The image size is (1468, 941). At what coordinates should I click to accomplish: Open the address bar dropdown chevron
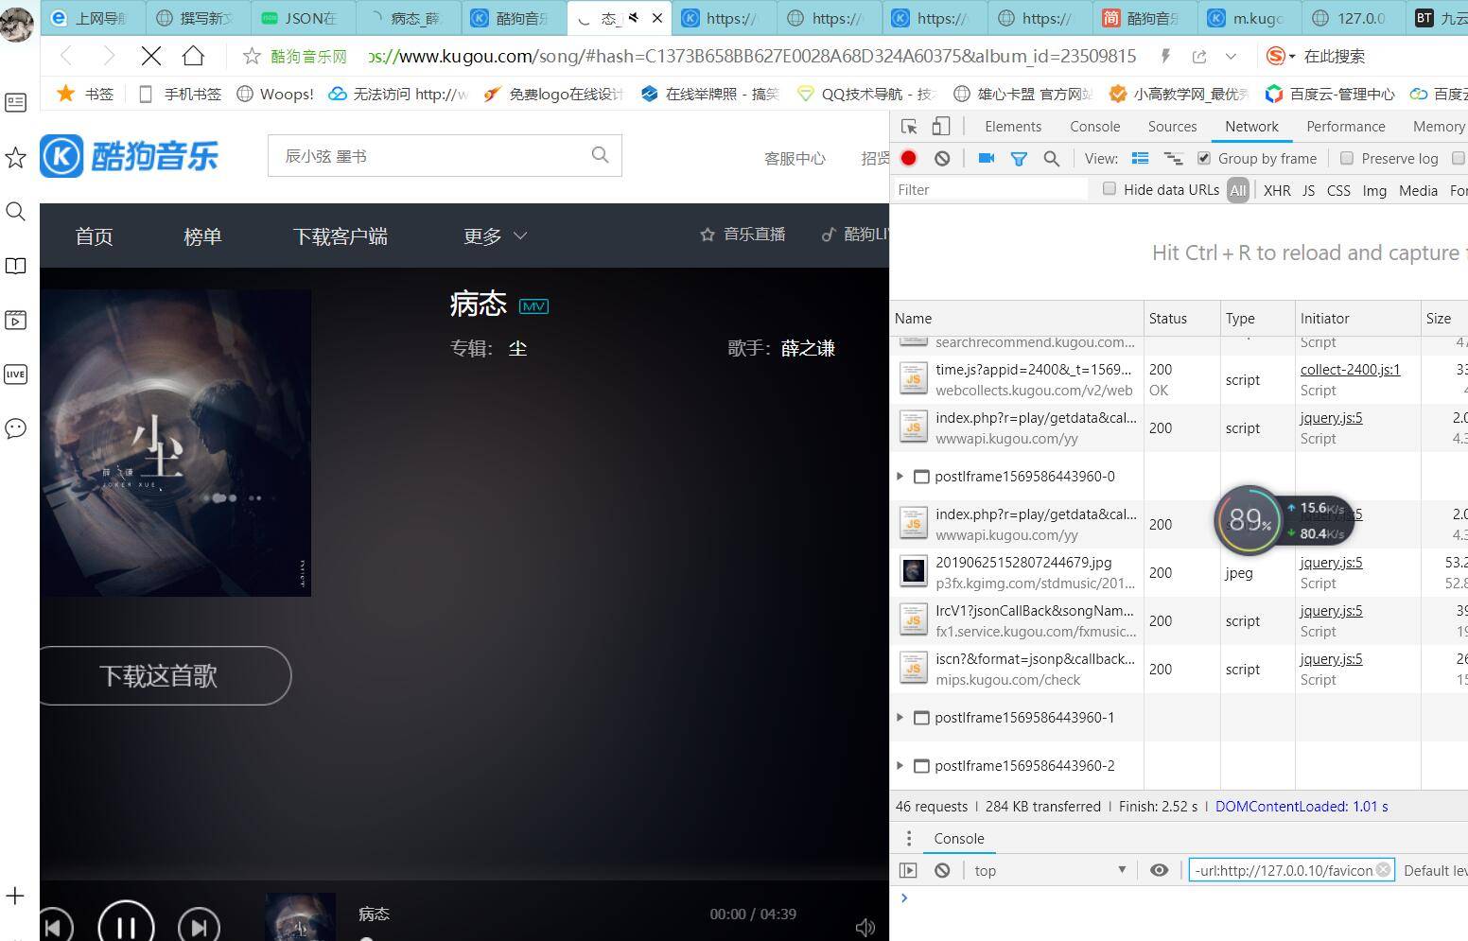click(x=1231, y=57)
